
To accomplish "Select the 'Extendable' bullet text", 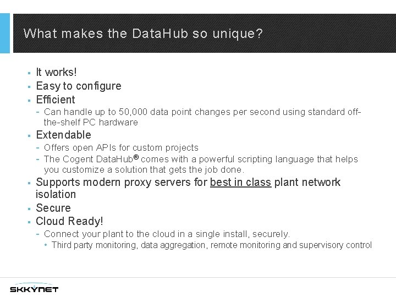I will coord(63,135).
